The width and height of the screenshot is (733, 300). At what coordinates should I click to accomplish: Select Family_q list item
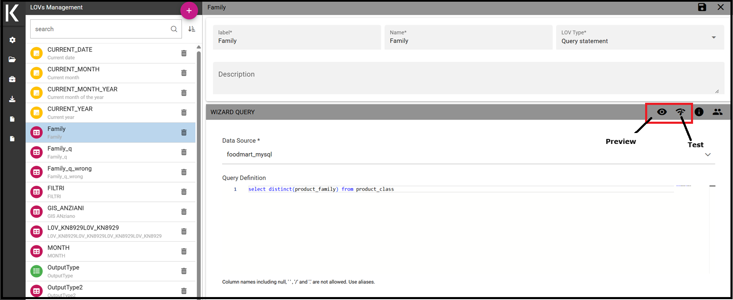tap(111, 152)
